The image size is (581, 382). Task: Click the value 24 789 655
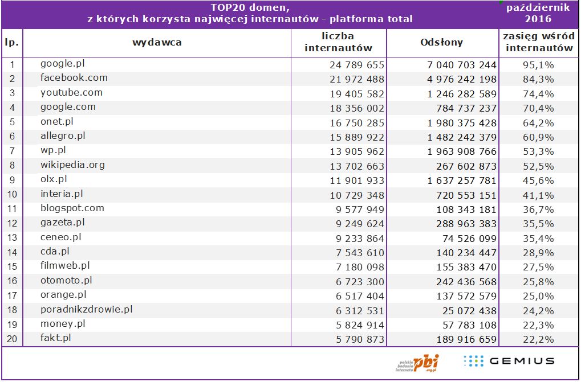pos(357,65)
